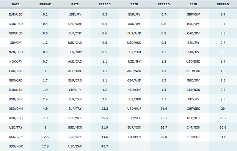Click the USD/ZAR pair
The width and height of the screenshot is (237, 151).
tap(75, 146)
